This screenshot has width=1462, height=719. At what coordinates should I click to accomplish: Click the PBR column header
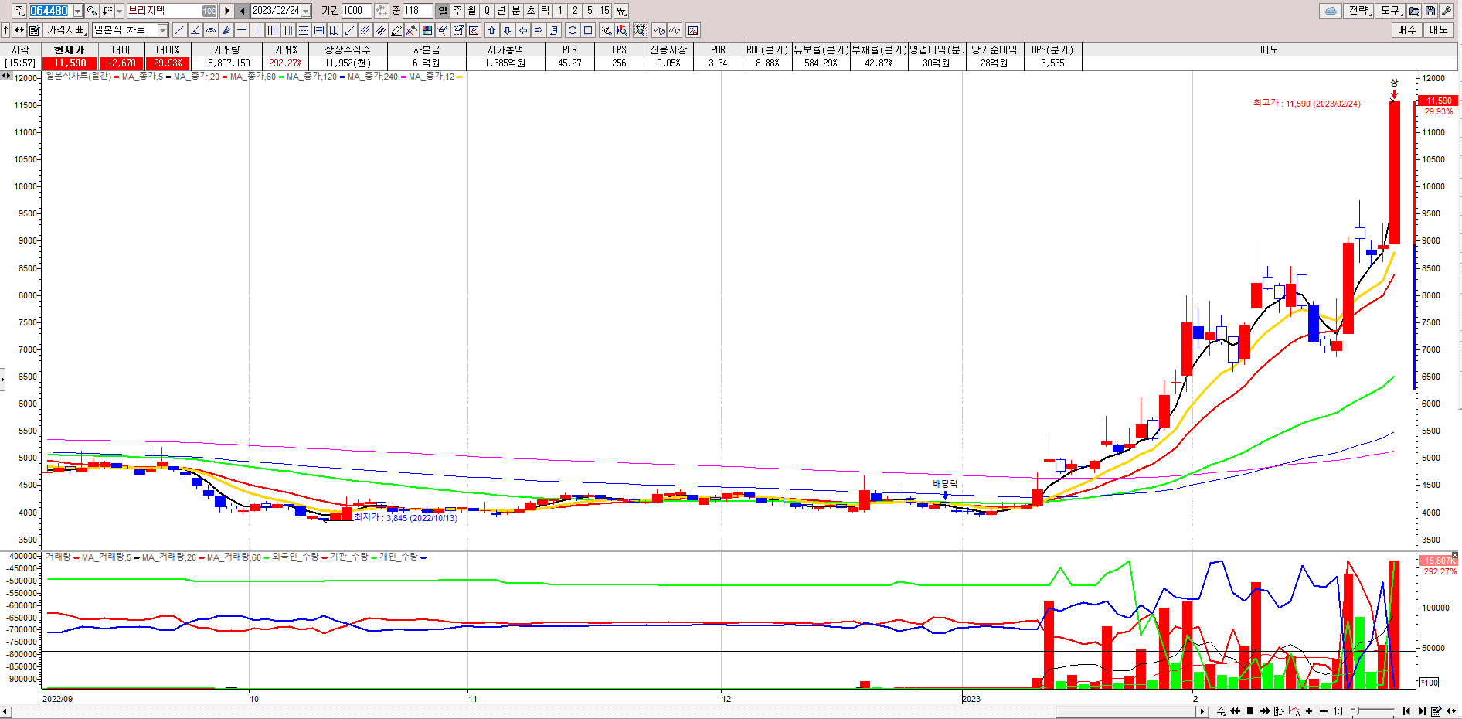pyautogui.click(x=718, y=49)
